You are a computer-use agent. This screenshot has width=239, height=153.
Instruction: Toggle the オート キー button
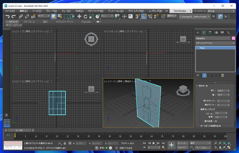182,143
